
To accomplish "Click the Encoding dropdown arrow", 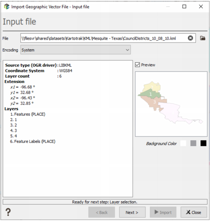I will point(127,50).
